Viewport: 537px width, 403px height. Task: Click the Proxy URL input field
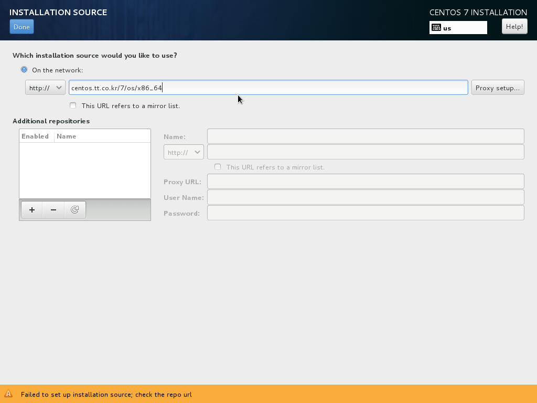coord(366,181)
